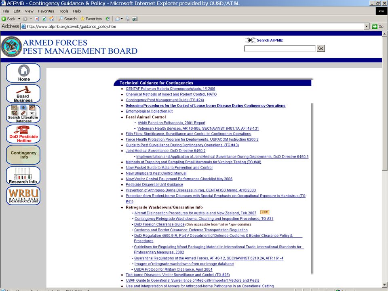Screen dimensions: 388x291
Task: Open the Entomological Collection Kit link
Action: pos(149,112)
